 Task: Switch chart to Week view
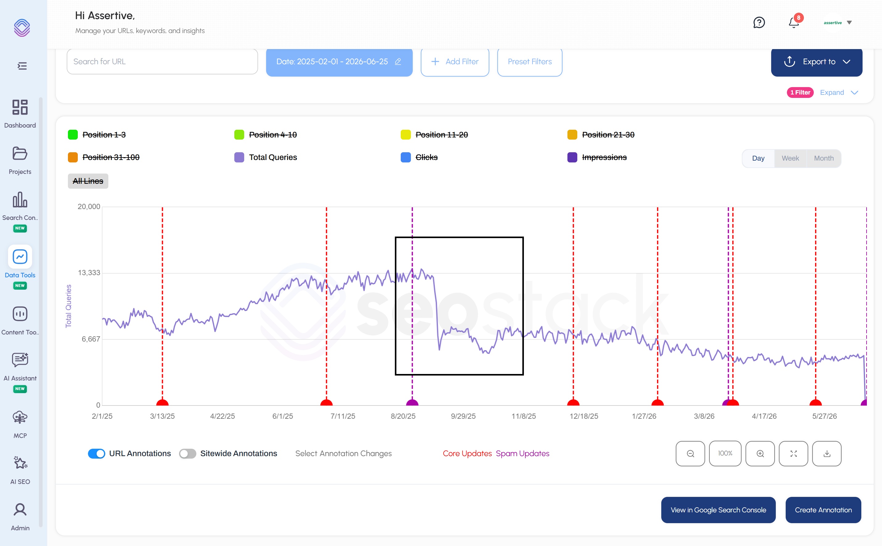pos(790,158)
